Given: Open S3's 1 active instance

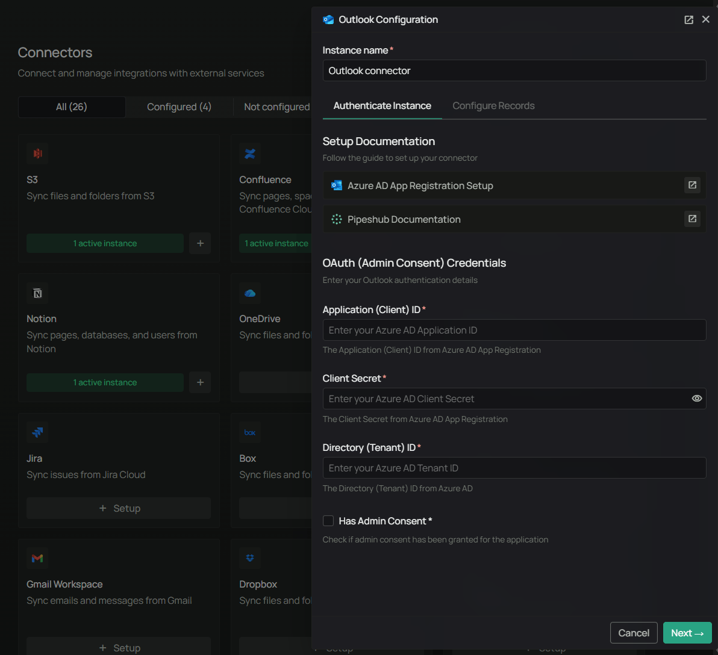Looking at the screenshot, I should (105, 243).
